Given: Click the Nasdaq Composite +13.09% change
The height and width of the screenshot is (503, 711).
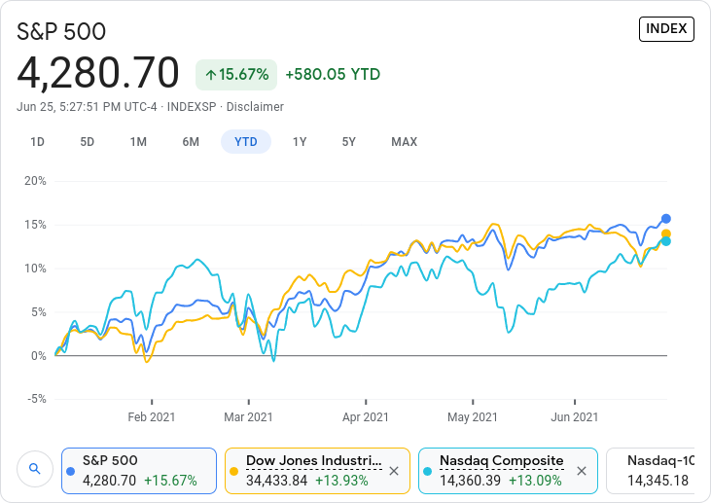Looking at the screenshot, I should 535,481.
